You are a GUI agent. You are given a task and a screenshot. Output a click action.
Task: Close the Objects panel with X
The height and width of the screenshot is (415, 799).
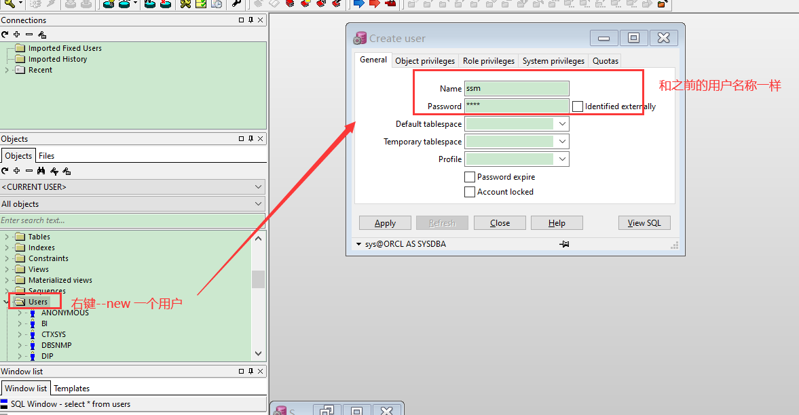pos(261,138)
